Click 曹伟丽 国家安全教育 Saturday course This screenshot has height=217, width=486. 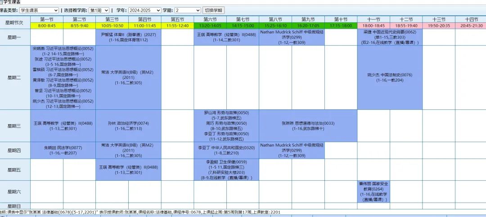point(373,191)
